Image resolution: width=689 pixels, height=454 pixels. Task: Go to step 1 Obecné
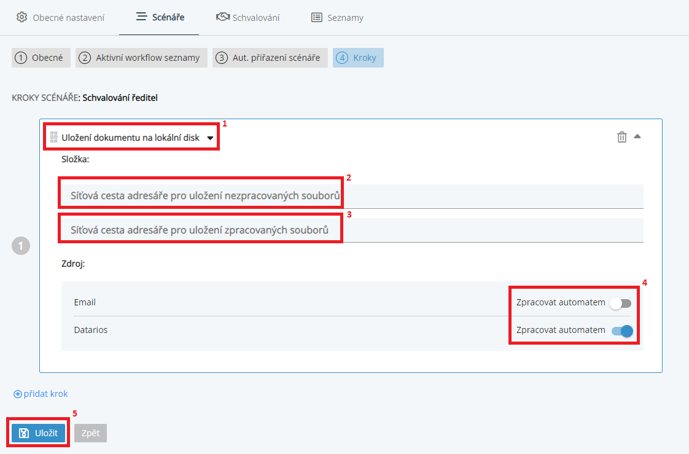point(41,58)
